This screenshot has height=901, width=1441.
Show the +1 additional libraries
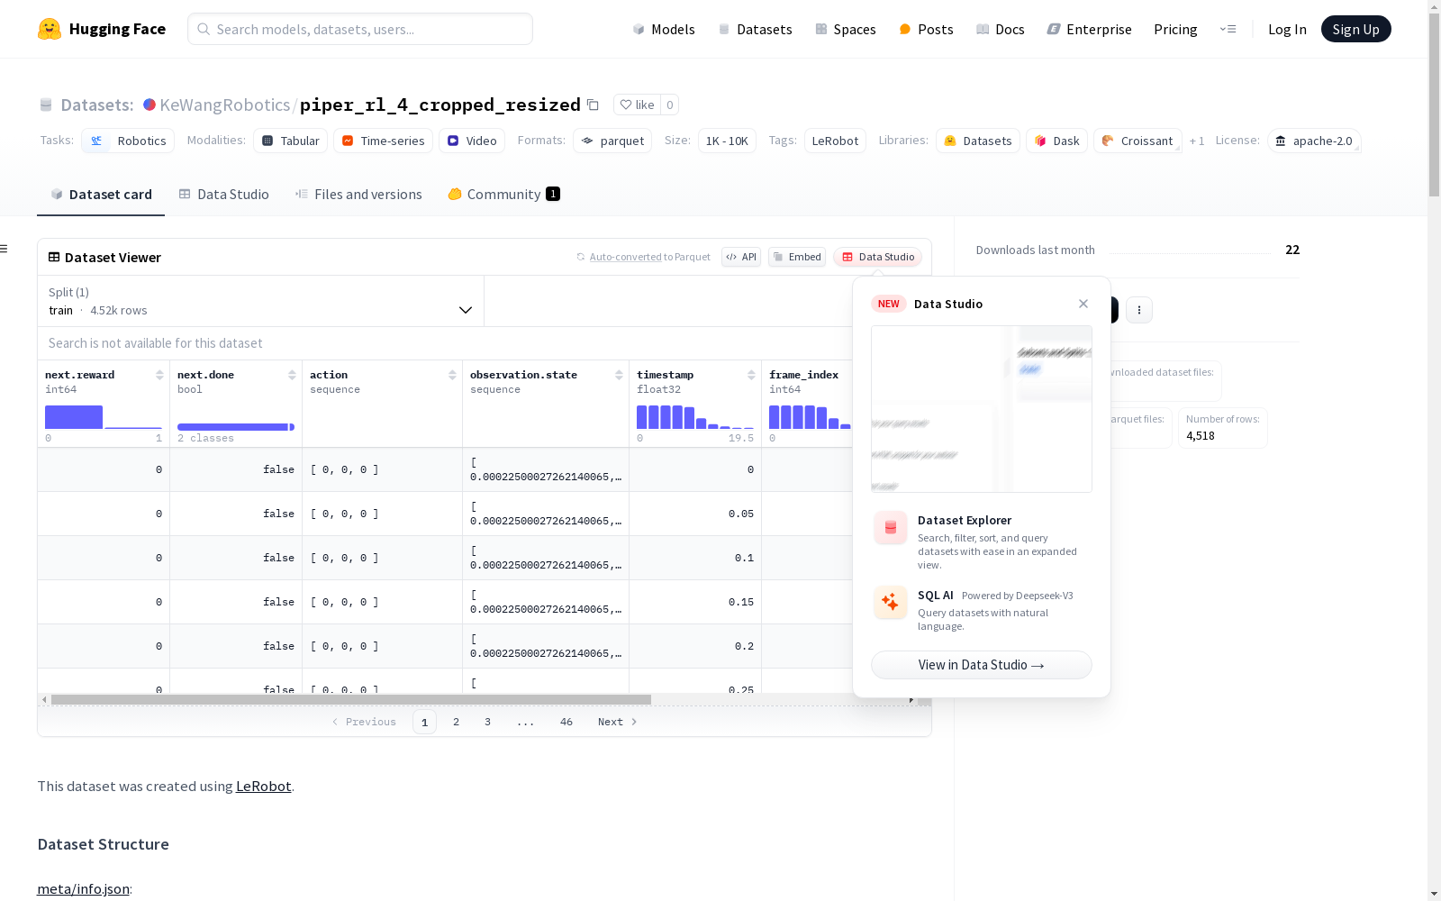pyautogui.click(x=1197, y=141)
